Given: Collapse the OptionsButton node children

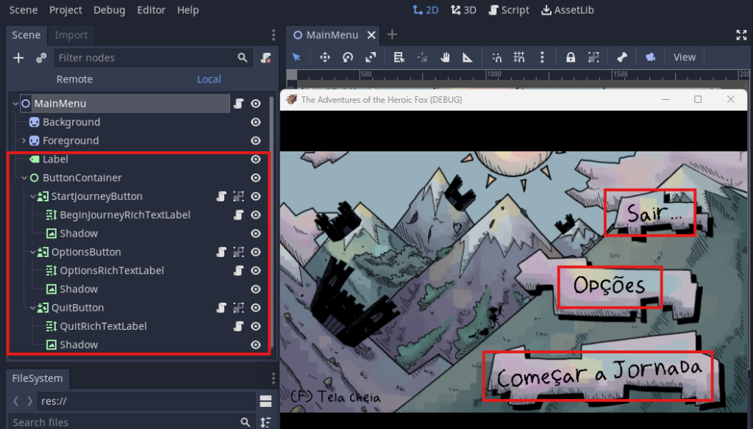Looking at the screenshot, I should pos(32,252).
